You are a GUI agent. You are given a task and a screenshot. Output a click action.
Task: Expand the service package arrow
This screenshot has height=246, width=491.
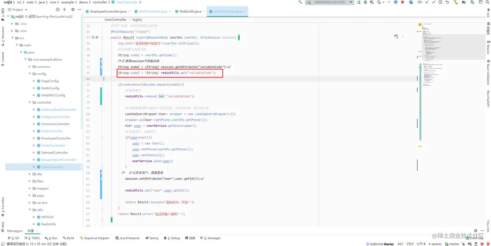click(30, 203)
